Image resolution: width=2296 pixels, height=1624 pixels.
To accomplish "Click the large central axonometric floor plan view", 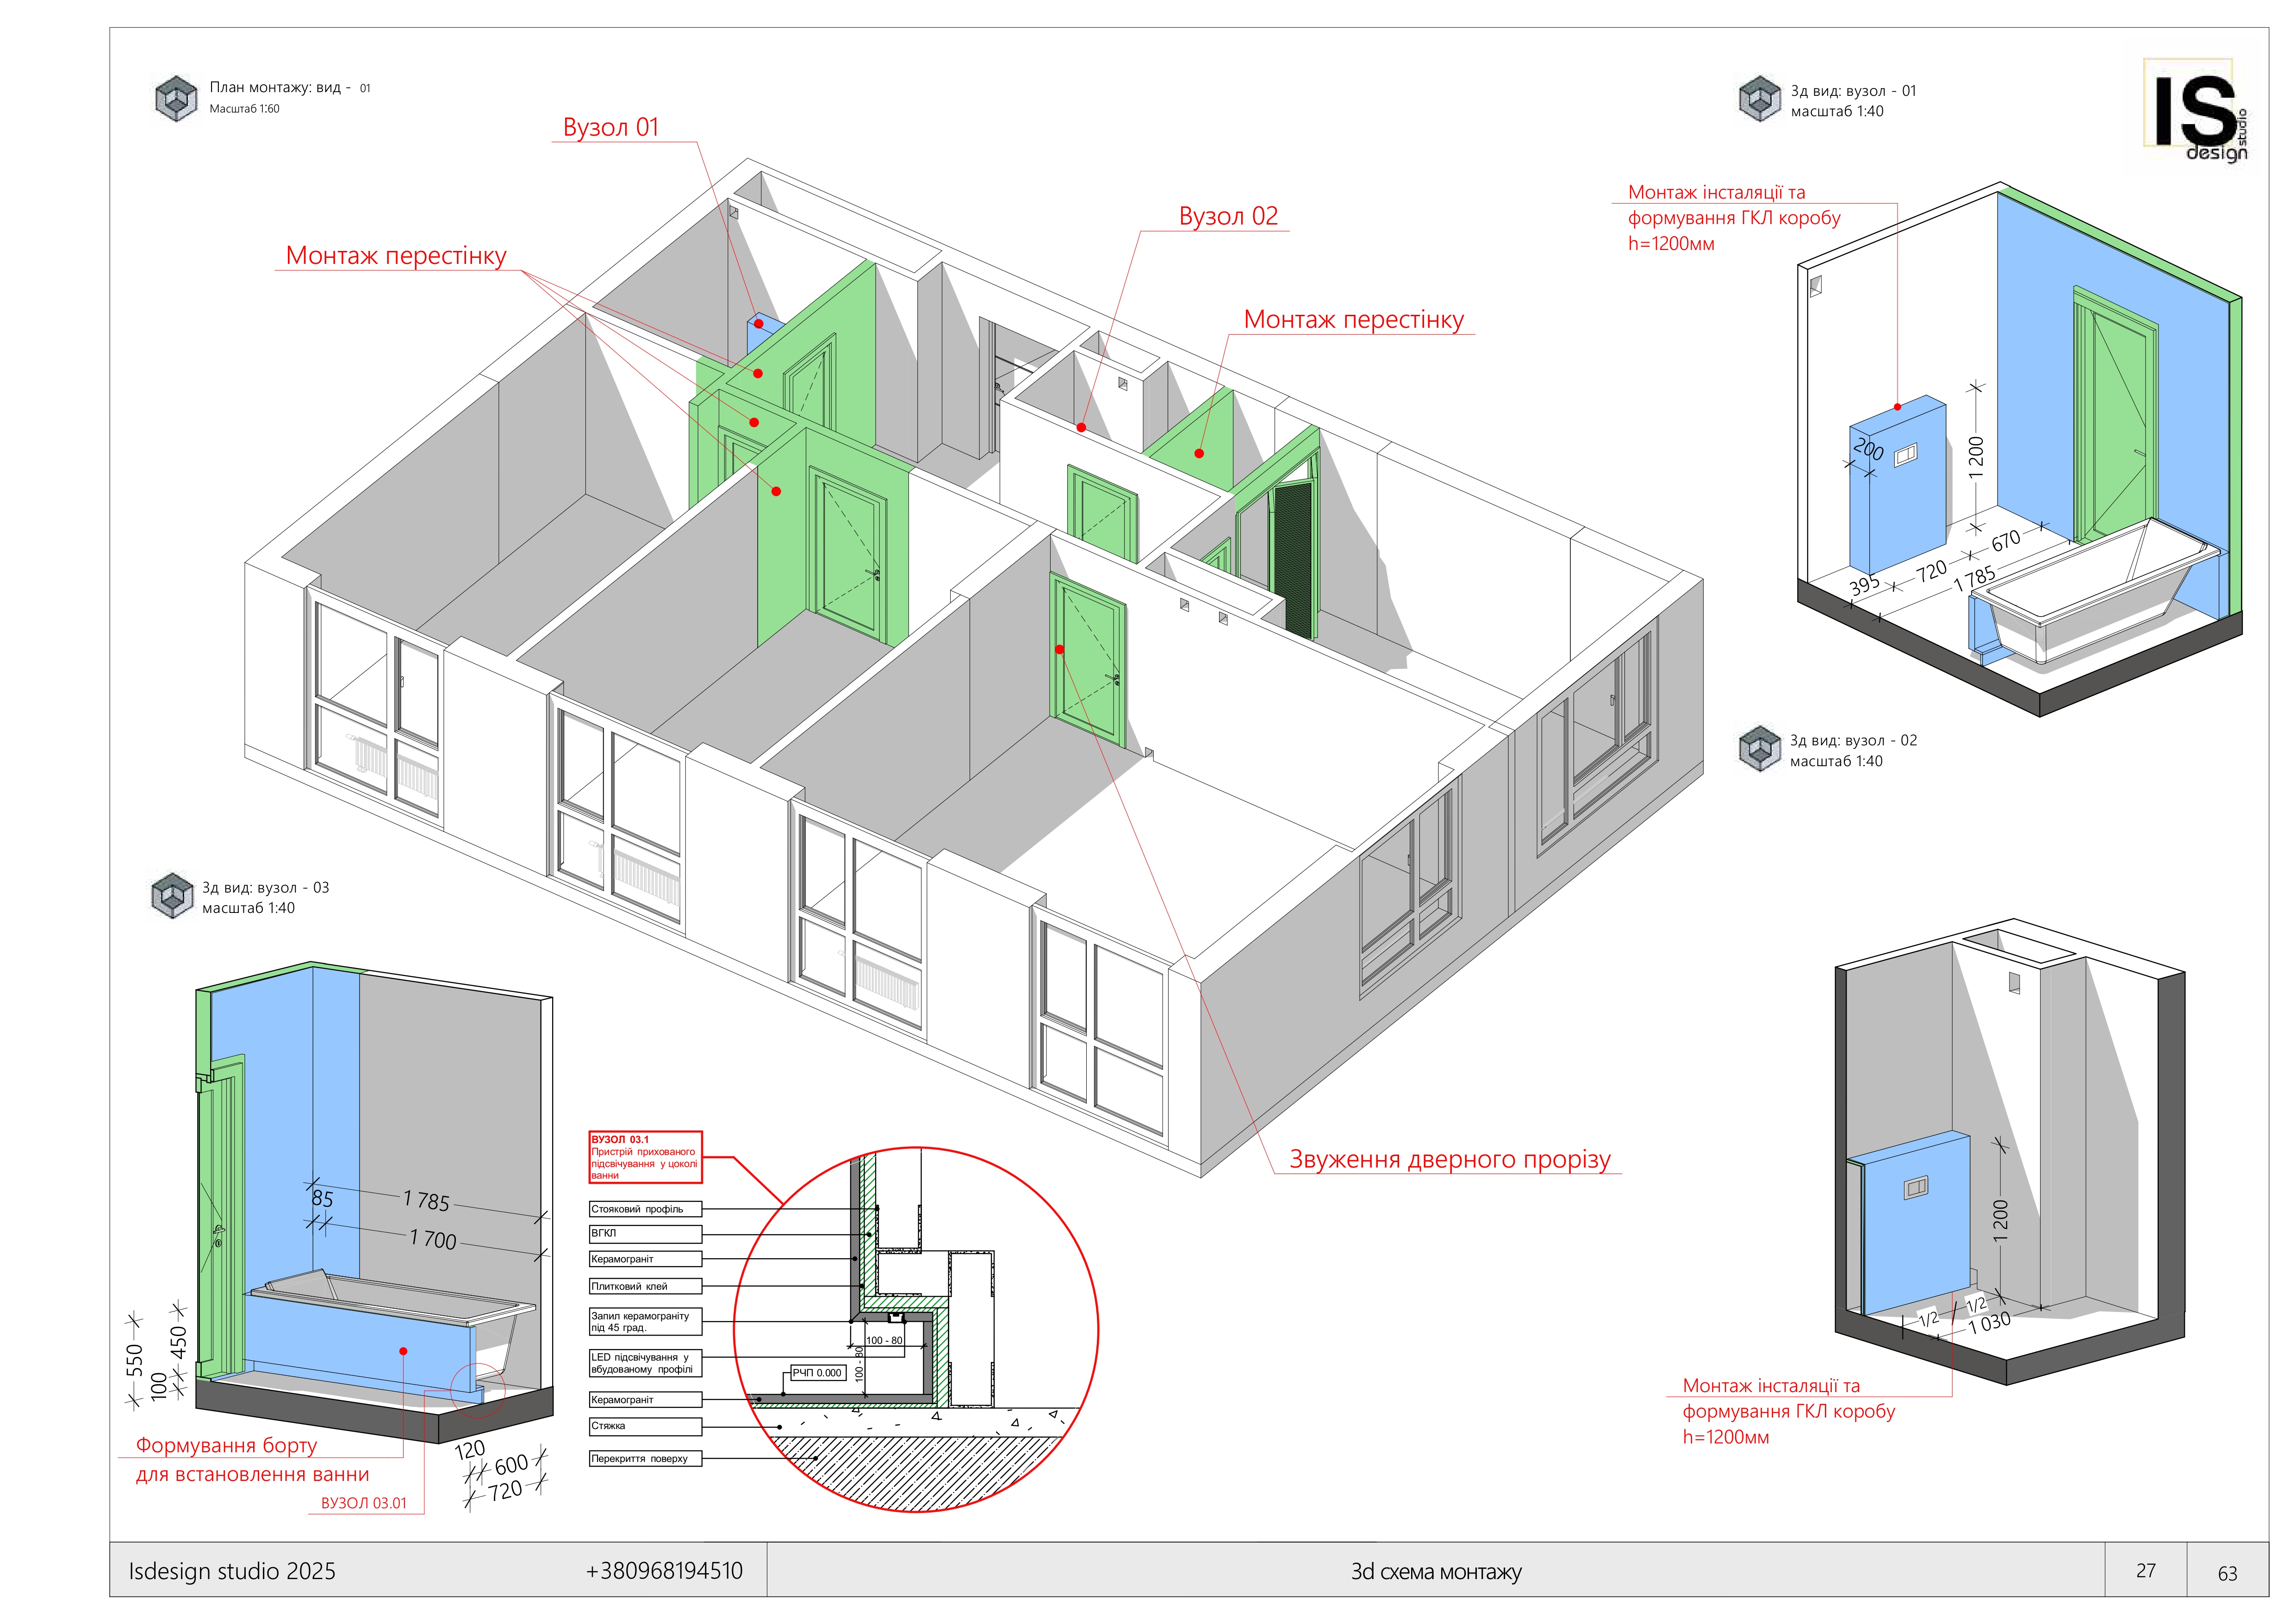I will (x=950, y=650).
